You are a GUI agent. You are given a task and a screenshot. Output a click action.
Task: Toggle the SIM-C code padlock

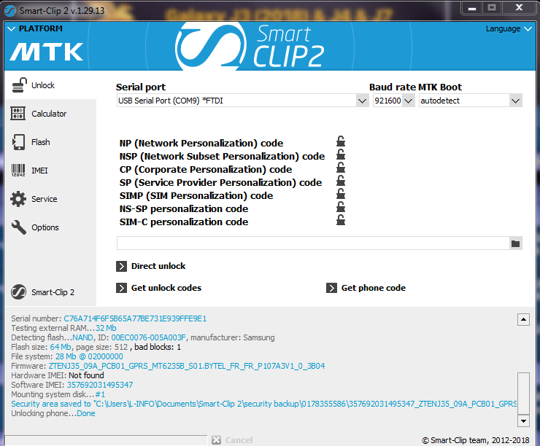coord(341,220)
